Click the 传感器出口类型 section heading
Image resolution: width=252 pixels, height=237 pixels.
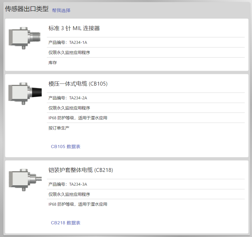point(27,9)
